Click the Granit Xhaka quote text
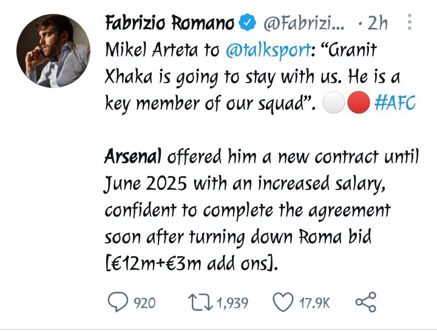This screenshot has height=332, width=437. [x=252, y=76]
